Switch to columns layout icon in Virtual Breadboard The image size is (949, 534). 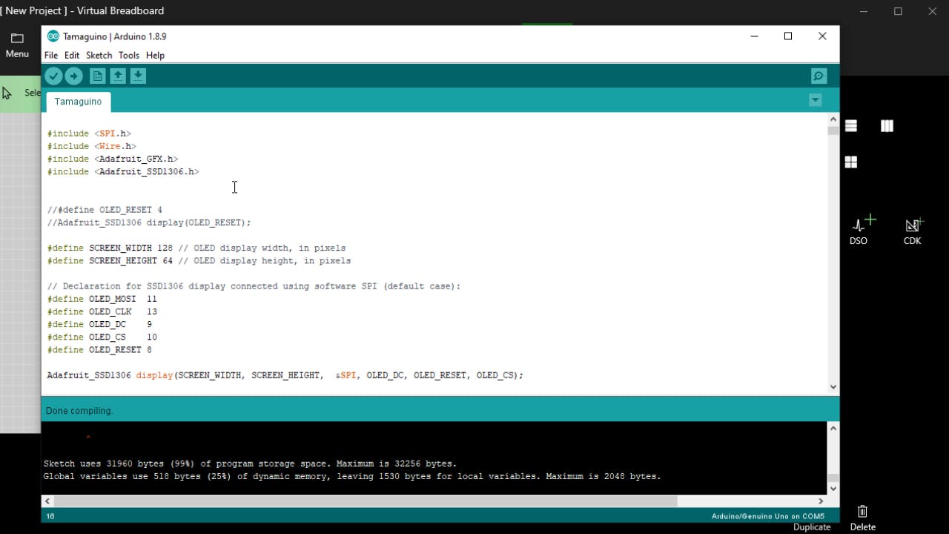(x=887, y=126)
